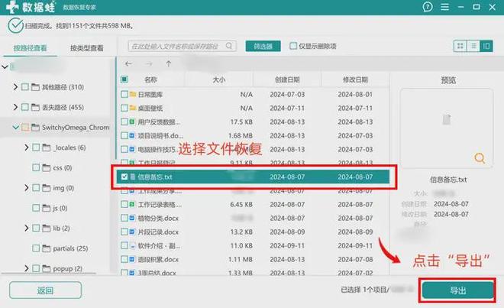Switch to list view mode
Viewport: 504px width, 308px height.
click(473, 47)
